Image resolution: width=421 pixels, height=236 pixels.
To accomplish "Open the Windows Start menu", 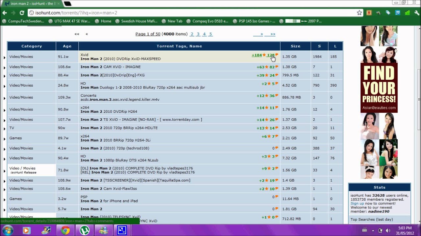I will 8,230.
